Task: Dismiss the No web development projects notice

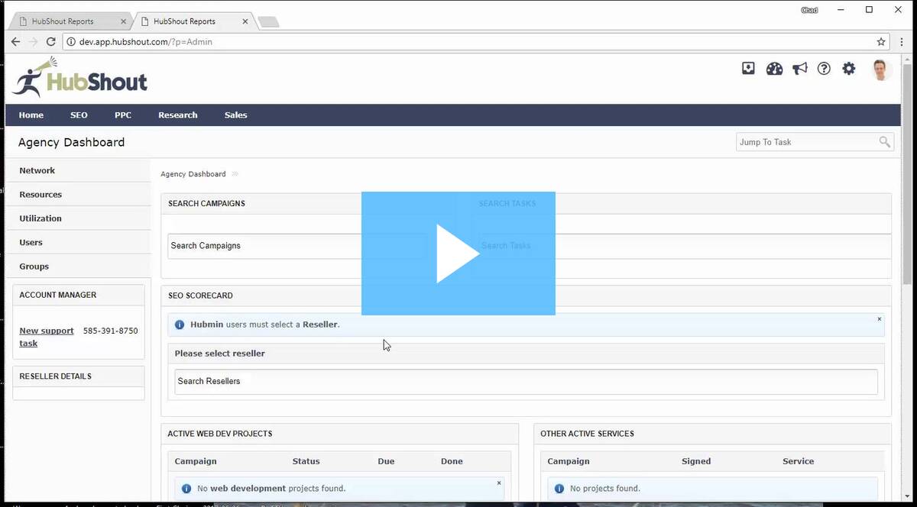Action: [499, 483]
